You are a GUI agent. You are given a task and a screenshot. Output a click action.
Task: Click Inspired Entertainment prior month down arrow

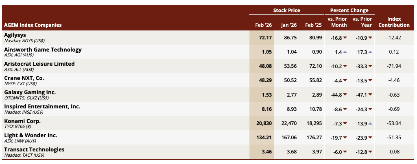point(345,109)
